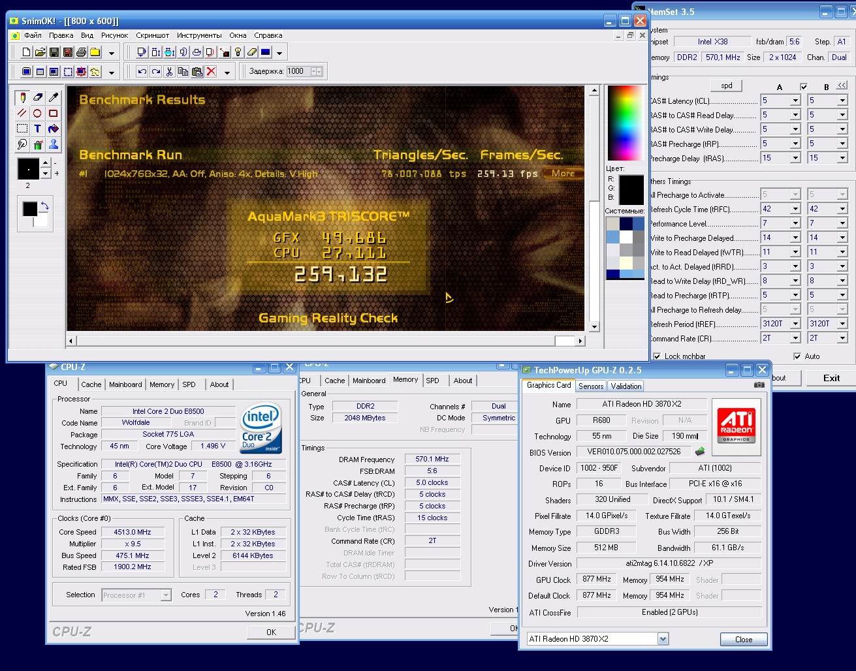Viewport: 856px width, 671px height.
Task: Select the Ellipse drawing tool
Action: [x=38, y=113]
